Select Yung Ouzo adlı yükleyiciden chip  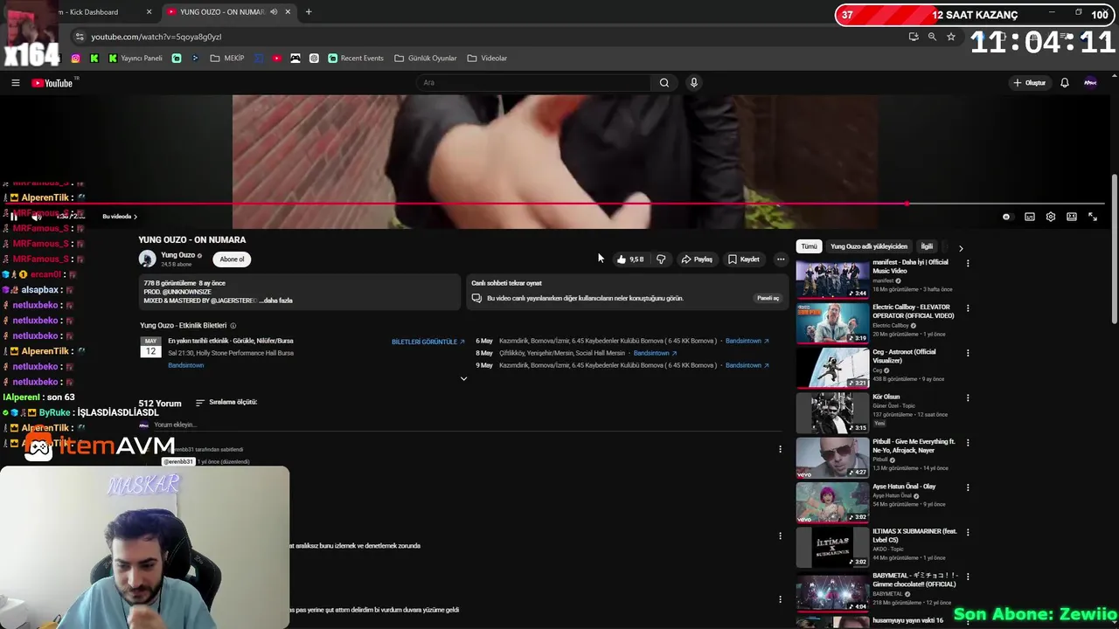point(869,246)
